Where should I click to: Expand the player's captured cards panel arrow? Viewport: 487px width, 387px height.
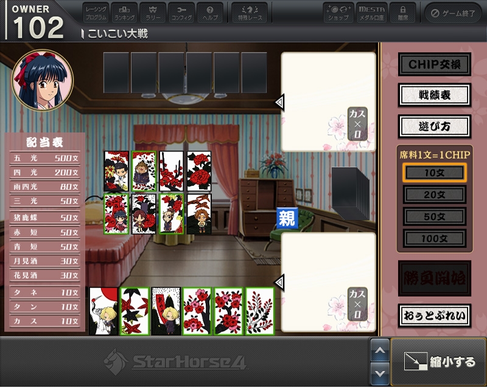(x=279, y=282)
